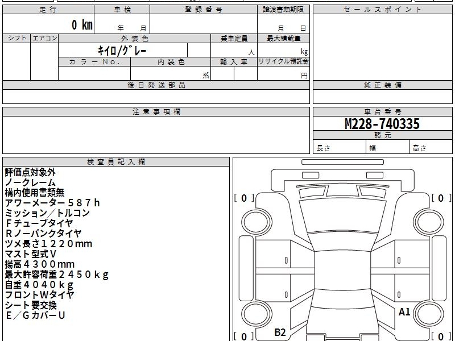
Task: Click the 譲渡書類期限 header
Action: 283,10
